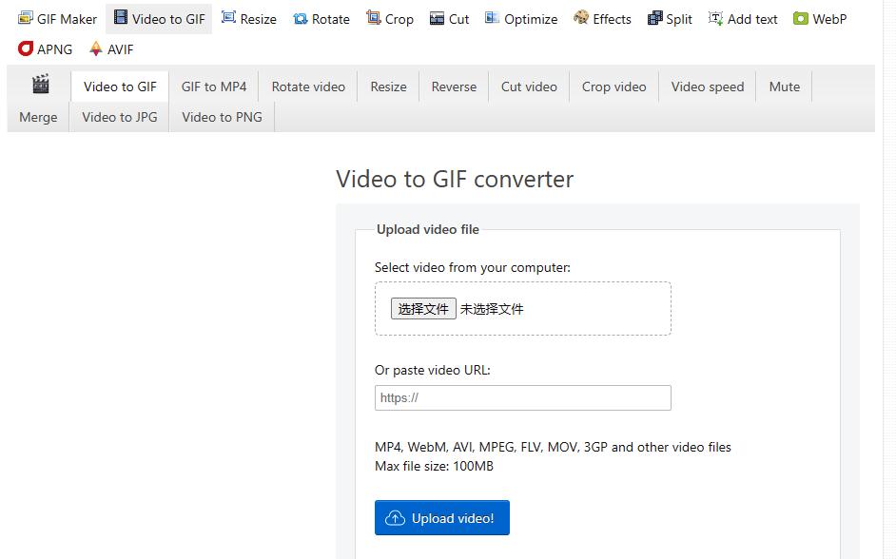Image resolution: width=896 pixels, height=559 pixels.
Task: Open the Add text tool
Action: point(743,18)
